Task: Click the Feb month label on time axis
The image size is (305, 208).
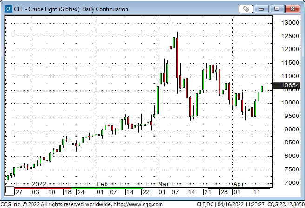Action: (x=102, y=184)
